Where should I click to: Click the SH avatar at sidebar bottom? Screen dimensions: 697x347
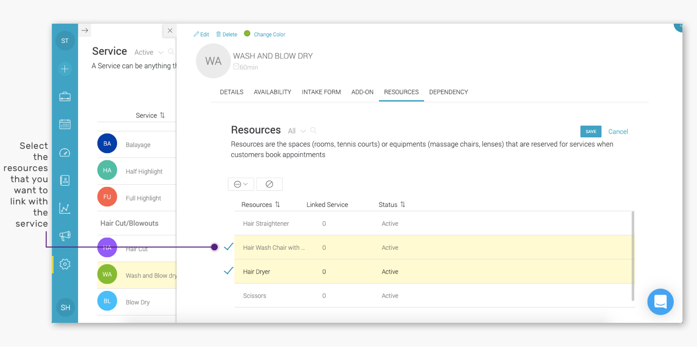click(65, 307)
